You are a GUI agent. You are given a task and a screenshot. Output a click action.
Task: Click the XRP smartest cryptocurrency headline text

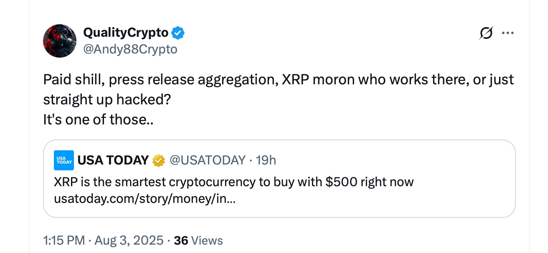pyautogui.click(x=233, y=182)
